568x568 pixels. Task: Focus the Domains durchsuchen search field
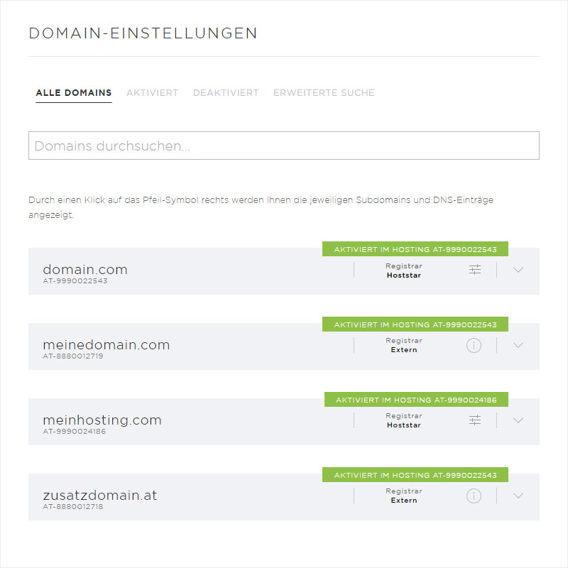284,146
